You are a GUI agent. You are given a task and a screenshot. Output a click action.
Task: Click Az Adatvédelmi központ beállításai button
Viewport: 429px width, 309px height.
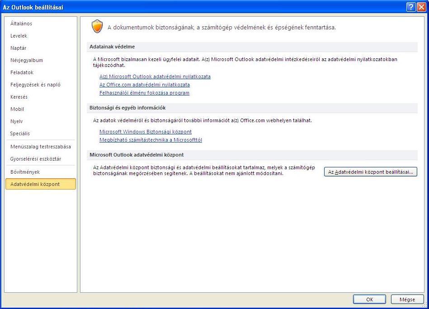pyautogui.click(x=370, y=172)
